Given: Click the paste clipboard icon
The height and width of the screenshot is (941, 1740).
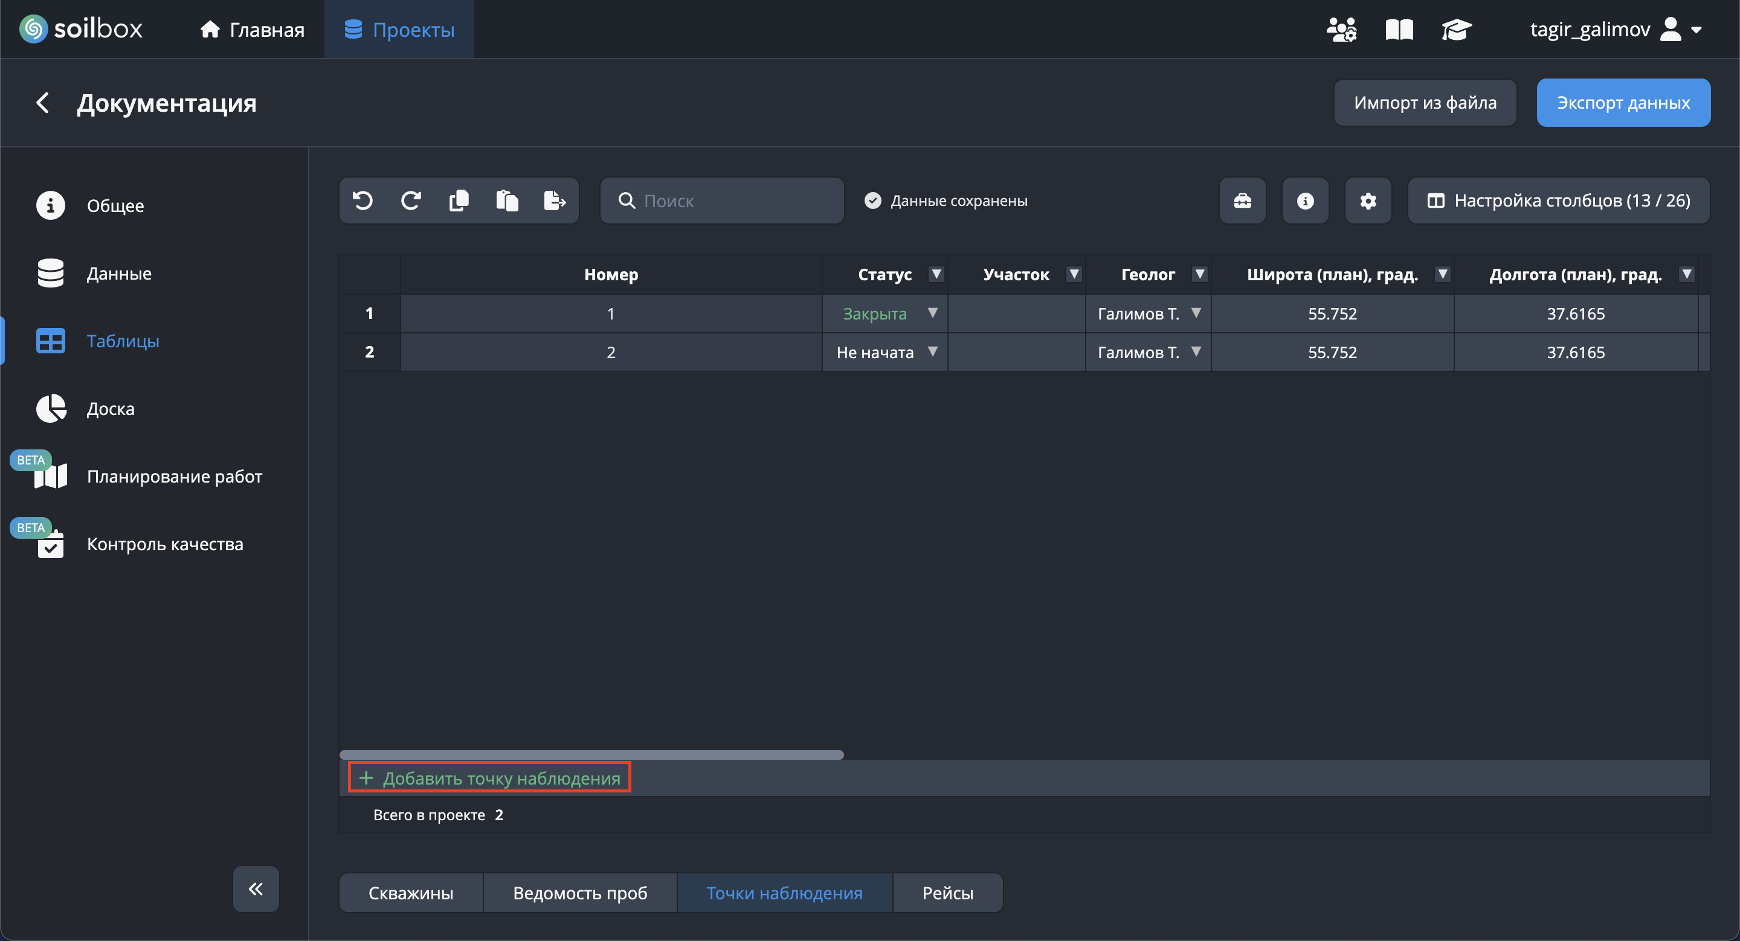Looking at the screenshot, I should [x=507, y=201].
